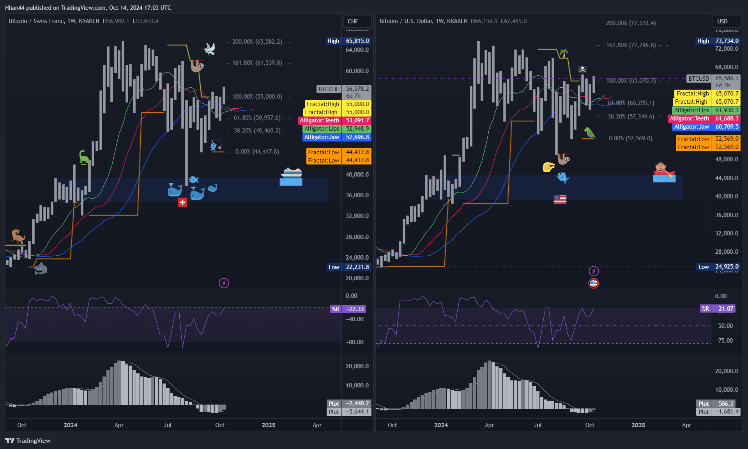
Task: Click the 2025 date on CHF time axis
Action: (269, 425)
